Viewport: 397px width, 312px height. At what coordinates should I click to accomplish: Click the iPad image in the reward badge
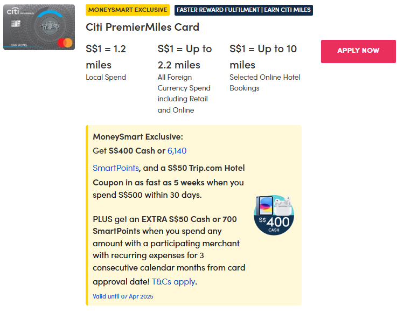264,206
